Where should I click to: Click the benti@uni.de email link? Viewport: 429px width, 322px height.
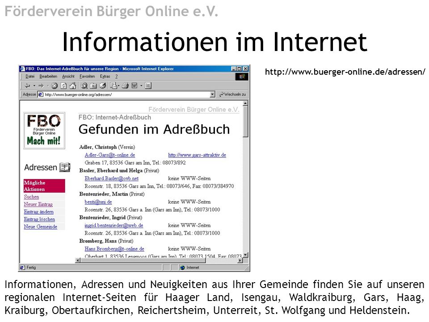point(98,202)
